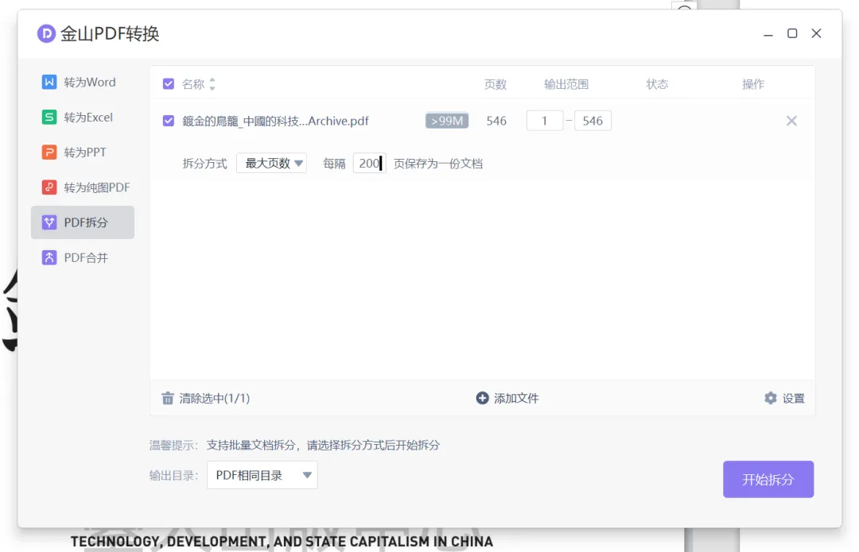Click the 输出范围 column header

tap(566, 84)
